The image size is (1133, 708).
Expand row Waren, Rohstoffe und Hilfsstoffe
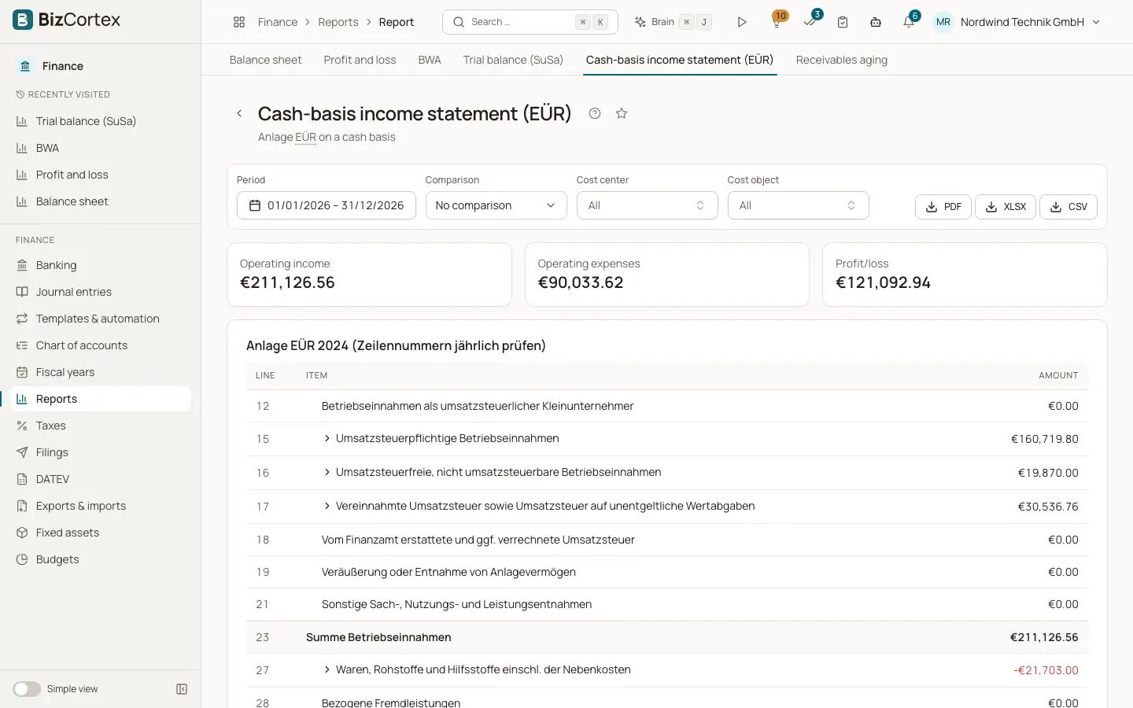327,669
